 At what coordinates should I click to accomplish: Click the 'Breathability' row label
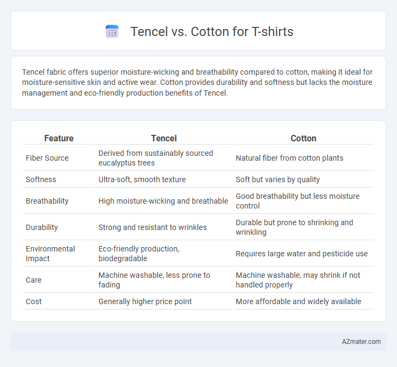tap(47, 201)
